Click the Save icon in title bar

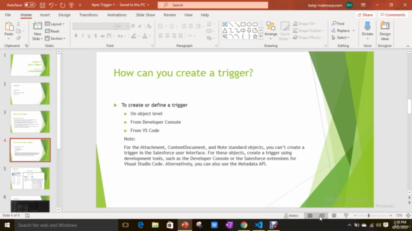42,5
